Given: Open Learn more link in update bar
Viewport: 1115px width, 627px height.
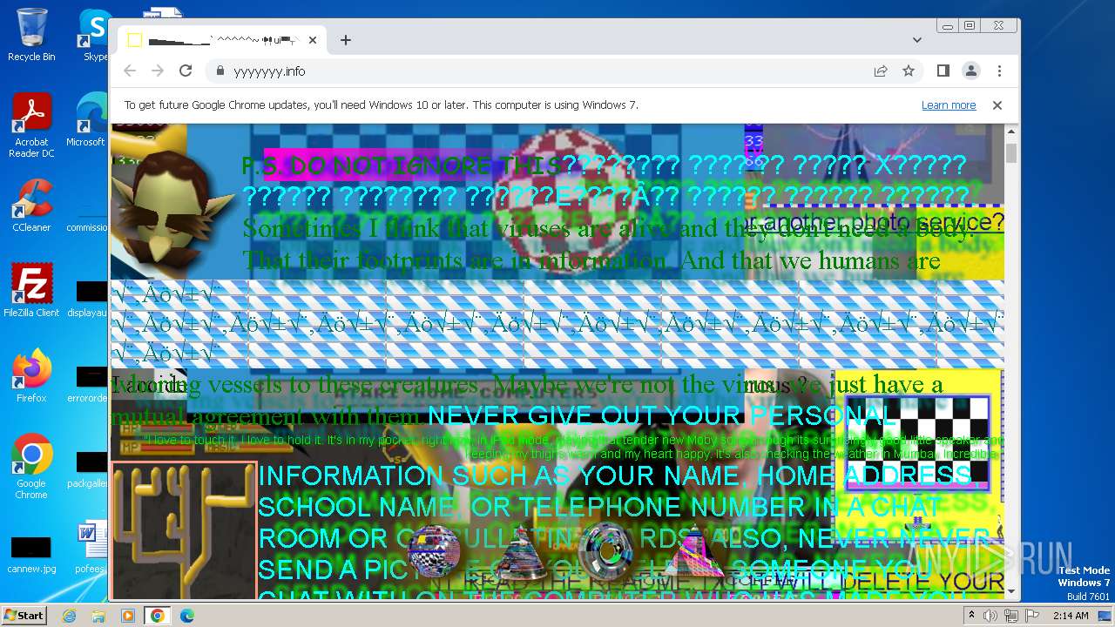Looking at the screenshot, I should point(949,105).
